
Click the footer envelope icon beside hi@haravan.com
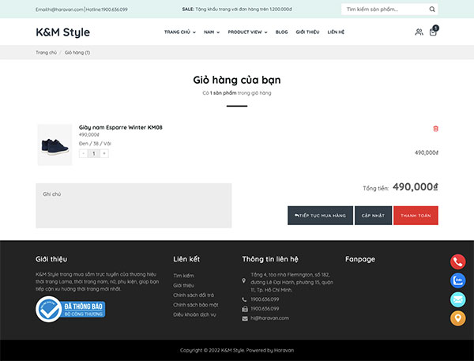245,318
